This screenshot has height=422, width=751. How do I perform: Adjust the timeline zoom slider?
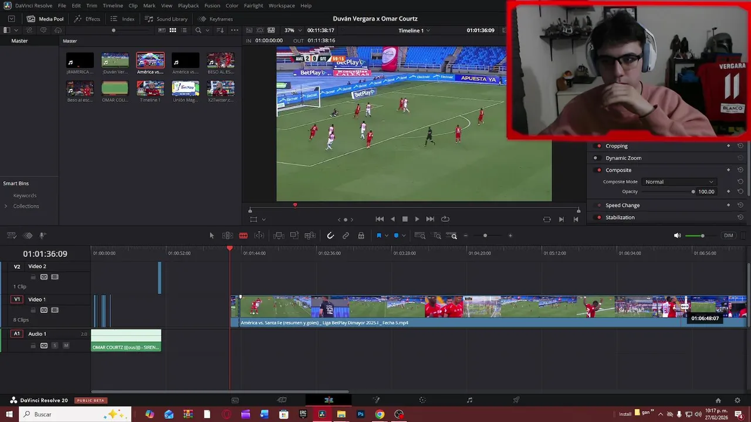pos(485,236)
